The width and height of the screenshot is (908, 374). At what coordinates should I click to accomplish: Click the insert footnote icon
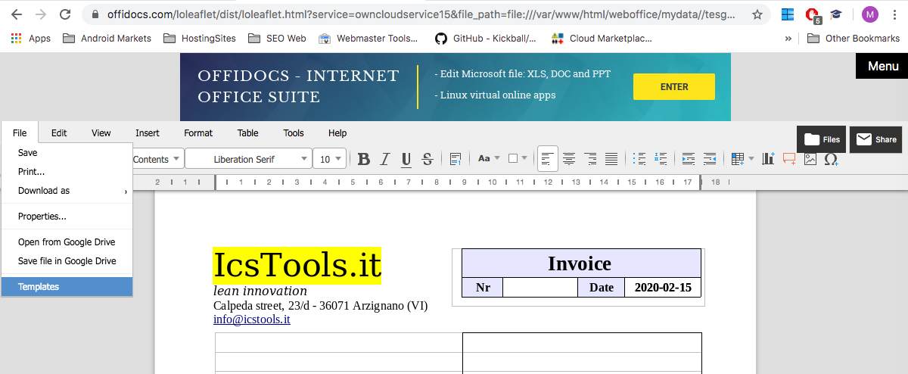(x=456, y=159)
